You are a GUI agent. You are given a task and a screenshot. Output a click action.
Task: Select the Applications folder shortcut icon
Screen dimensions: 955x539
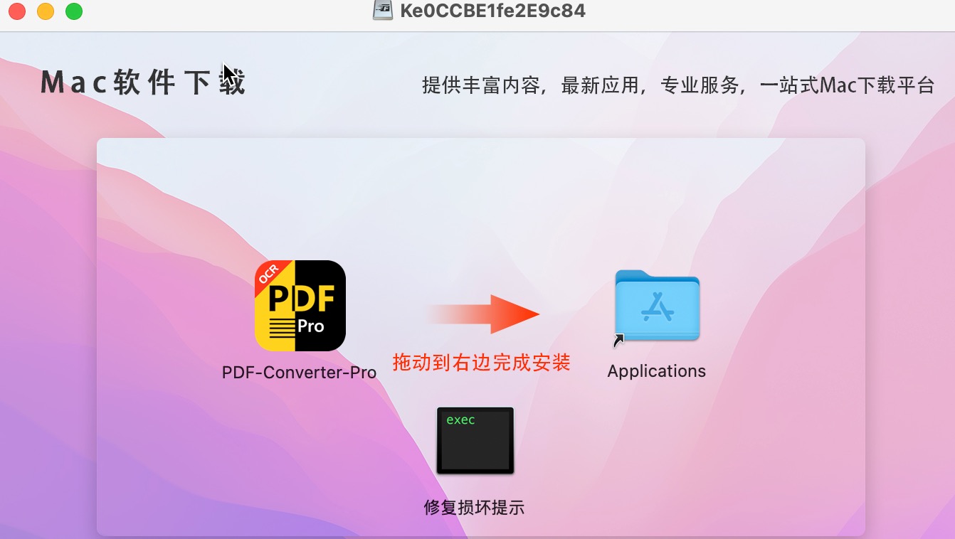(657, 307)
